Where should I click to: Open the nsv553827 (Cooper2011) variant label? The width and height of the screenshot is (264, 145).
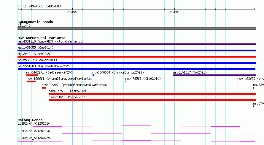click(37, 60)
